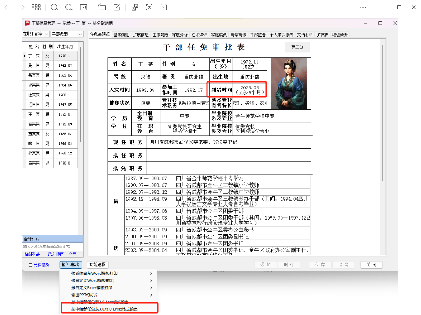Open the 干部类型 dropdown

click(80, 34)
